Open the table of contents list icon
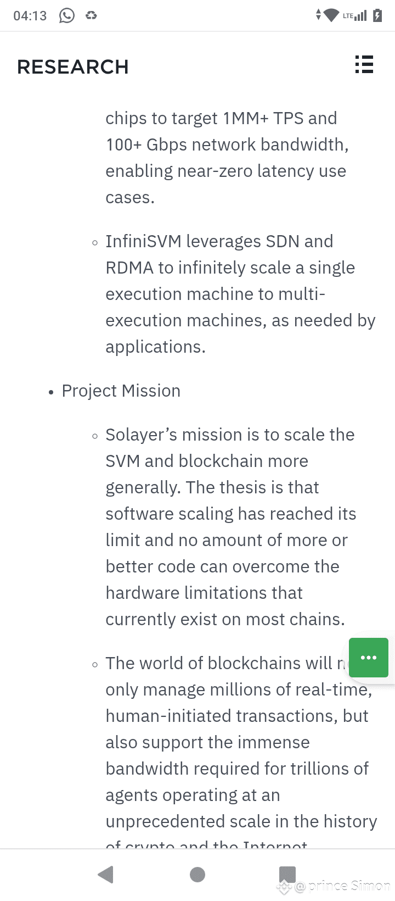 coord(364,65)
